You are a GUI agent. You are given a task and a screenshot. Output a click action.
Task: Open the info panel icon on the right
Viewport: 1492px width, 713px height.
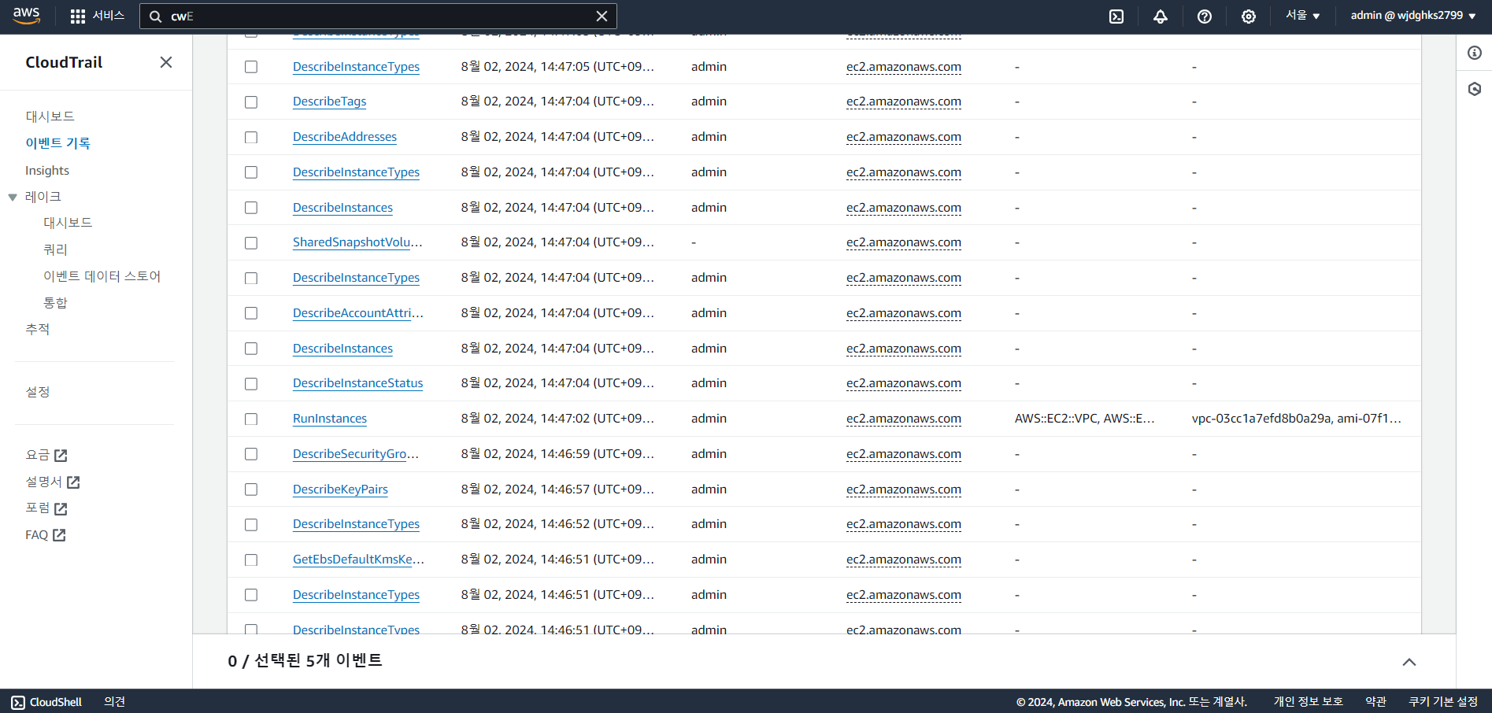(x=1475, y=53)
